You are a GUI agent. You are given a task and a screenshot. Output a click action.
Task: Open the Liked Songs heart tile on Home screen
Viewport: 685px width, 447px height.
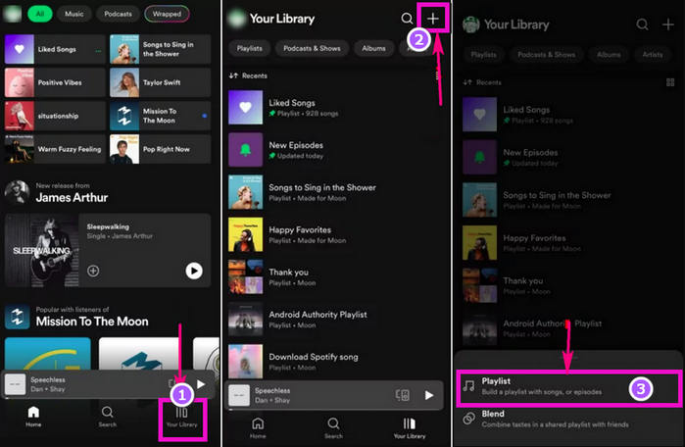tap(20, 49)
